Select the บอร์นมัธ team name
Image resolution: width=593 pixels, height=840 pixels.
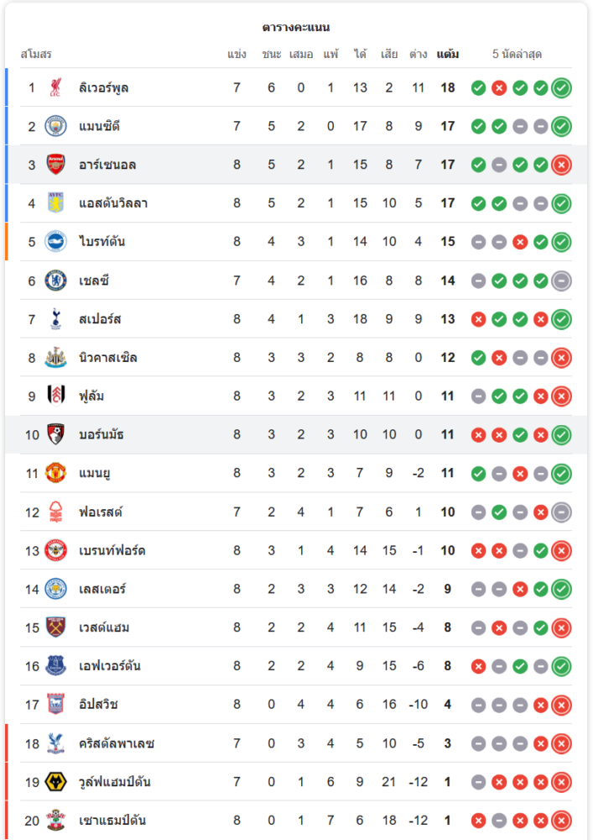[x=102, y=435]
